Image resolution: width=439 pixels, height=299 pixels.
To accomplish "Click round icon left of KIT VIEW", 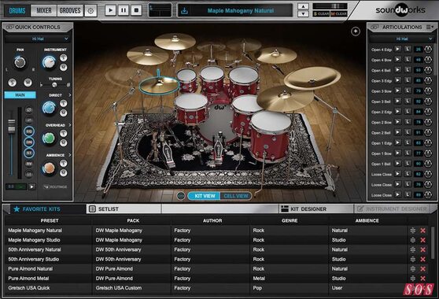I will (x=181, y=196).
